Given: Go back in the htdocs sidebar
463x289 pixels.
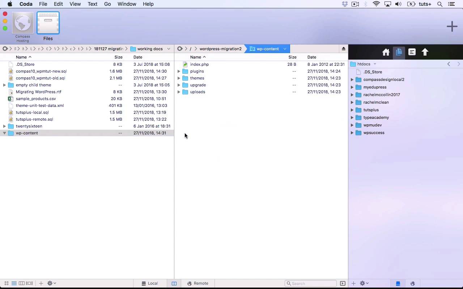Looking at the screenshot, I should (x=449, y=64).
